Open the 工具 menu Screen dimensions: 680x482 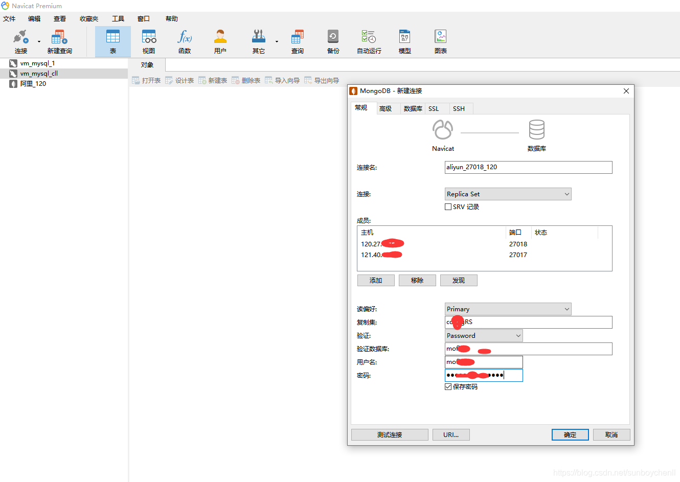pos(118,19)
